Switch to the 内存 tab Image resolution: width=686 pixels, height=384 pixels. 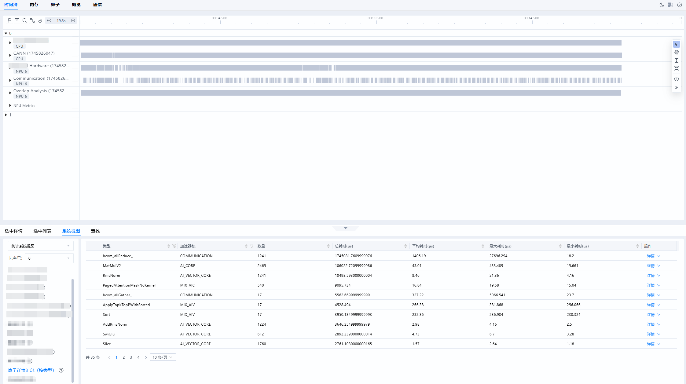[x=34, y=5]
